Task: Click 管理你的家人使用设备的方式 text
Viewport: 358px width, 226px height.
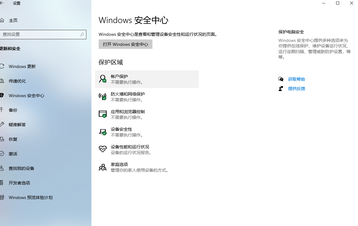Action: (x=139, y=170)
